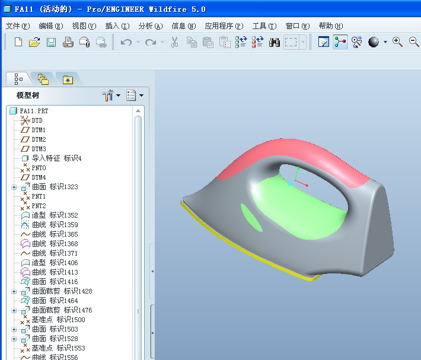421x360 pixels.
Task: Open the 窗口(W) menu
Action: (x=298, y=26)
